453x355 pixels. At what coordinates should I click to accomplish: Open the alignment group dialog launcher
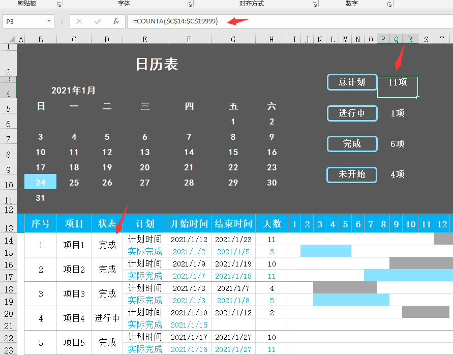click(x=315, y=5)
